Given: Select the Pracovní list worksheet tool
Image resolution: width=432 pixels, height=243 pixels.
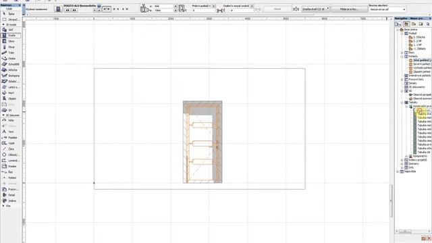Looking at the screenshot, I should click(11, 190).
